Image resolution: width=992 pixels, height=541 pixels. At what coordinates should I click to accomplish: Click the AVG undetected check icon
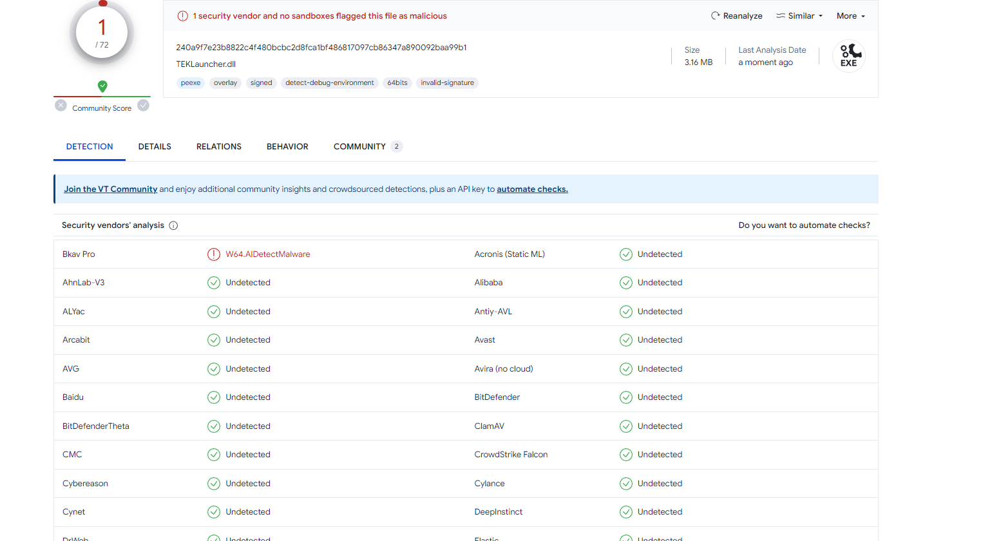(x=214, y=369)
